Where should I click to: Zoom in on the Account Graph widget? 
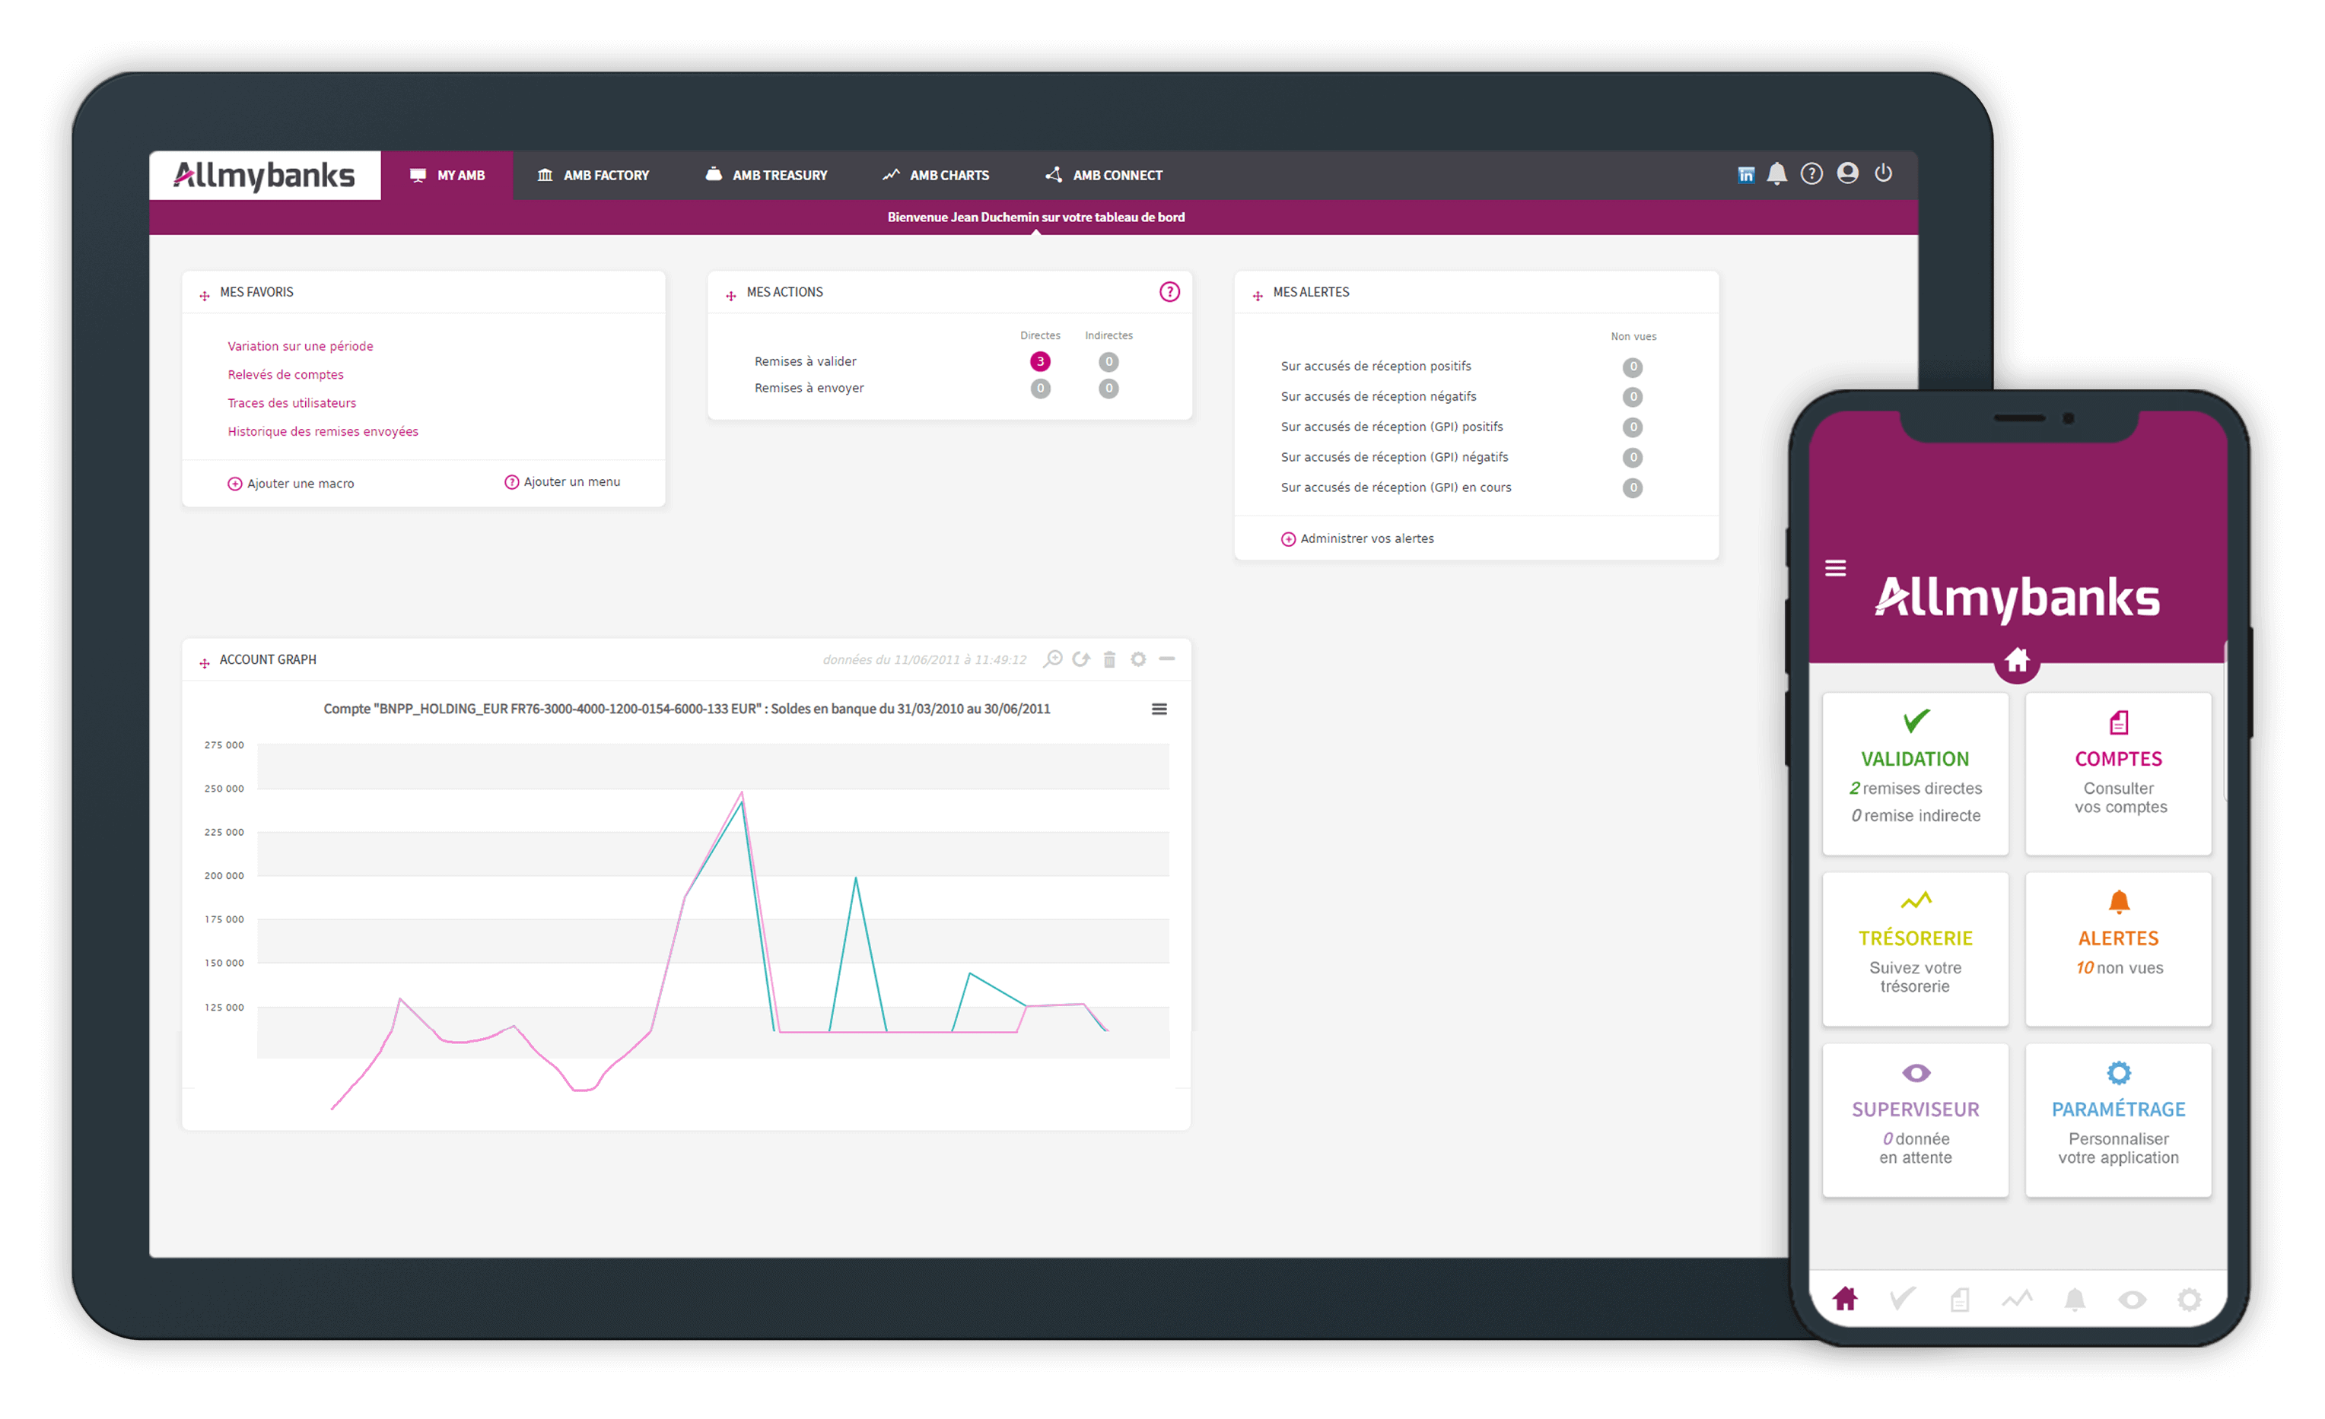coord(1052,659)
